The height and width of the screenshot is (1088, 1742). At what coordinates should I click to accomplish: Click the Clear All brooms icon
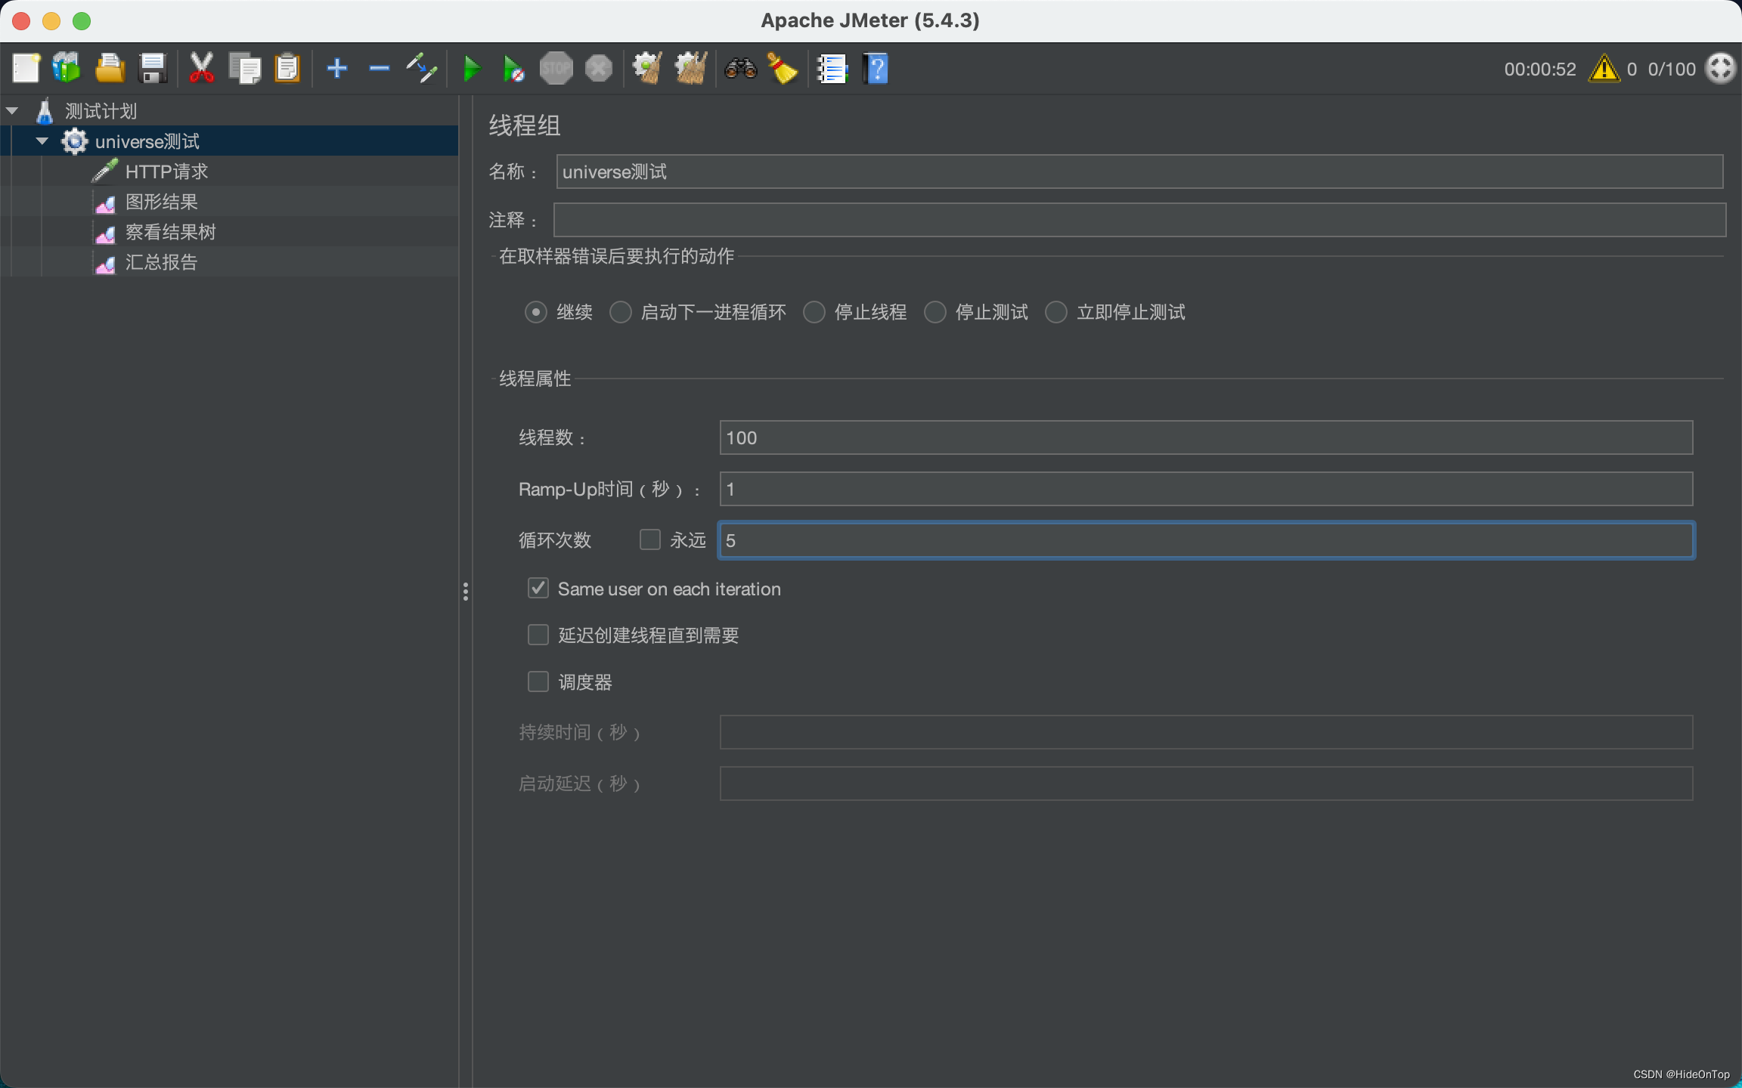click(x=690, y=69)
